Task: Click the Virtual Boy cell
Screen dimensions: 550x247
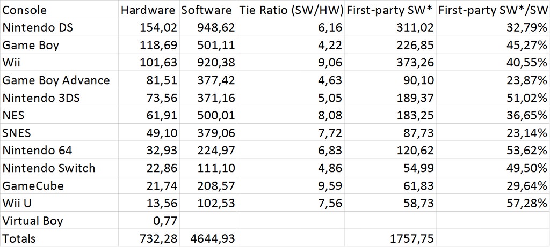Action: point(59,220)
